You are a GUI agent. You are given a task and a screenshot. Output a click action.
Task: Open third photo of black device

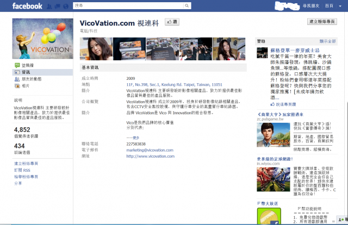point(163,49)
